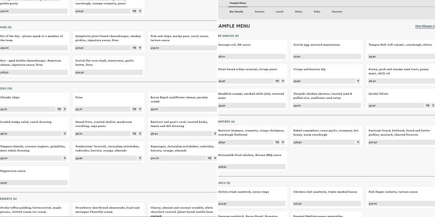
Task: Click VE badge on Symplicity plant-based cheeseburger
Action: coord(134,48)
